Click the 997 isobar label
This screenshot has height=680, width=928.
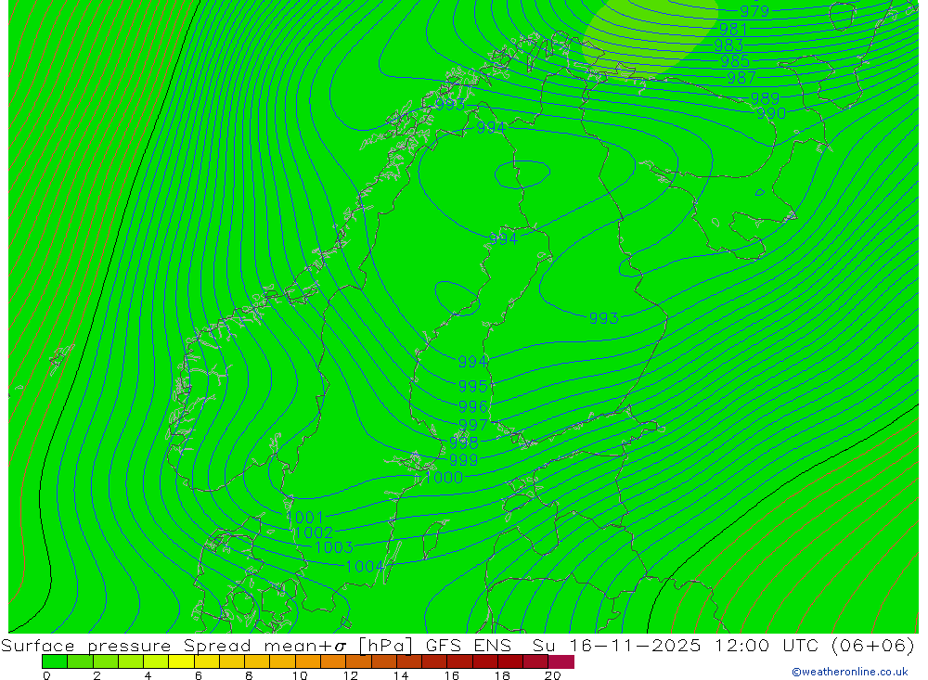coord(473,425)
